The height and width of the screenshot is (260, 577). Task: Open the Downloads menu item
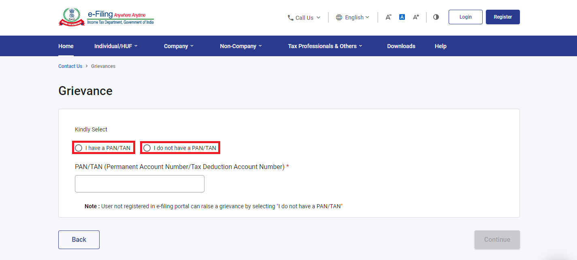(x=401, y=46)
